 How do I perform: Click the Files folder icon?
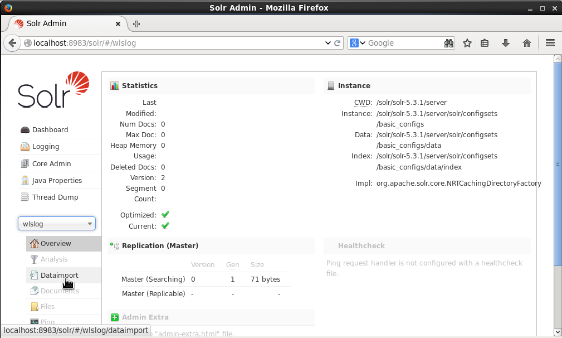pos(35,306)
